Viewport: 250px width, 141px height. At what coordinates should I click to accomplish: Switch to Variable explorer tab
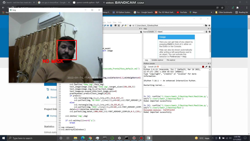157,60
